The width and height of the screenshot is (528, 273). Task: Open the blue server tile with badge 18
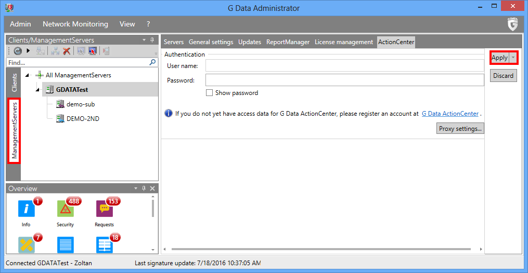[x=105, y=245]
